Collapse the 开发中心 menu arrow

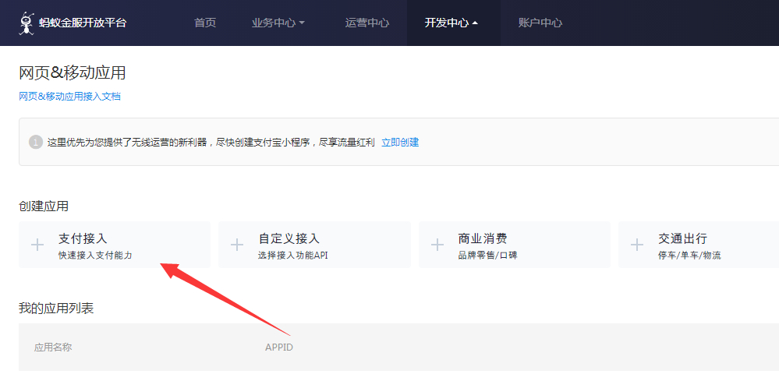tap(475, 23)
